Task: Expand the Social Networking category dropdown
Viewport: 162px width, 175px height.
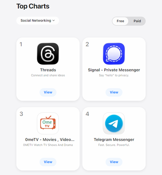Action: pyautogui.click(x=38, y=20)
